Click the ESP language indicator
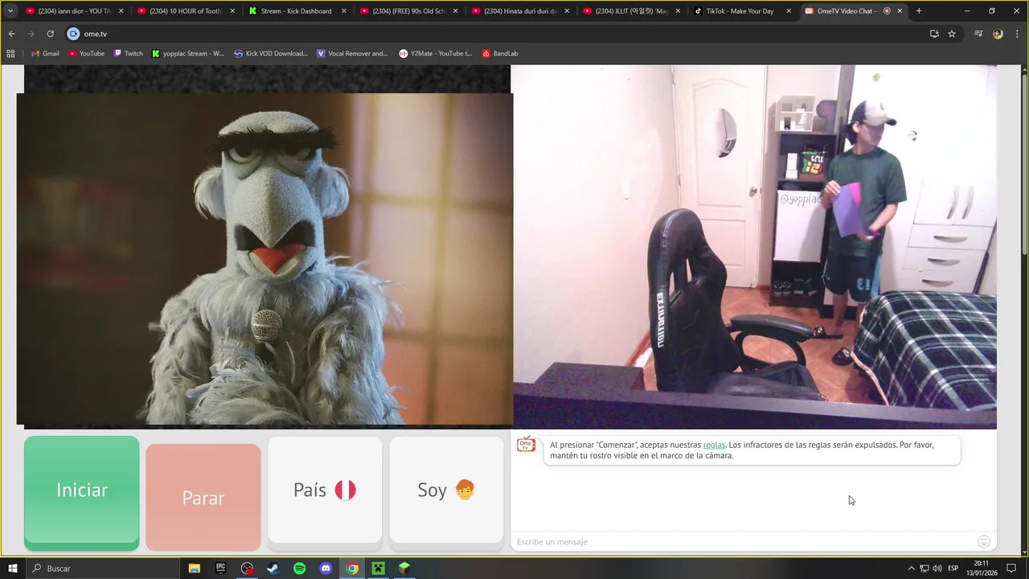 (x=953, y=569)
